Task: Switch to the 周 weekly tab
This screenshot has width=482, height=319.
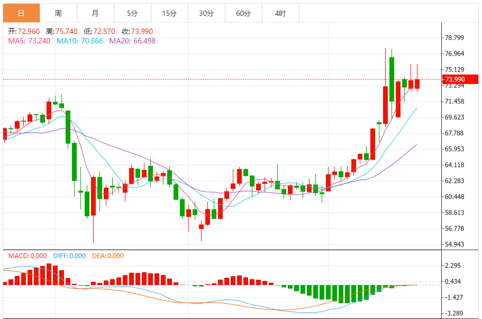Action: (58, 13)
